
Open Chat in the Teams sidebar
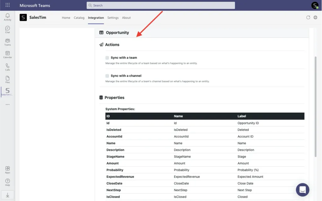pos(8,30)
